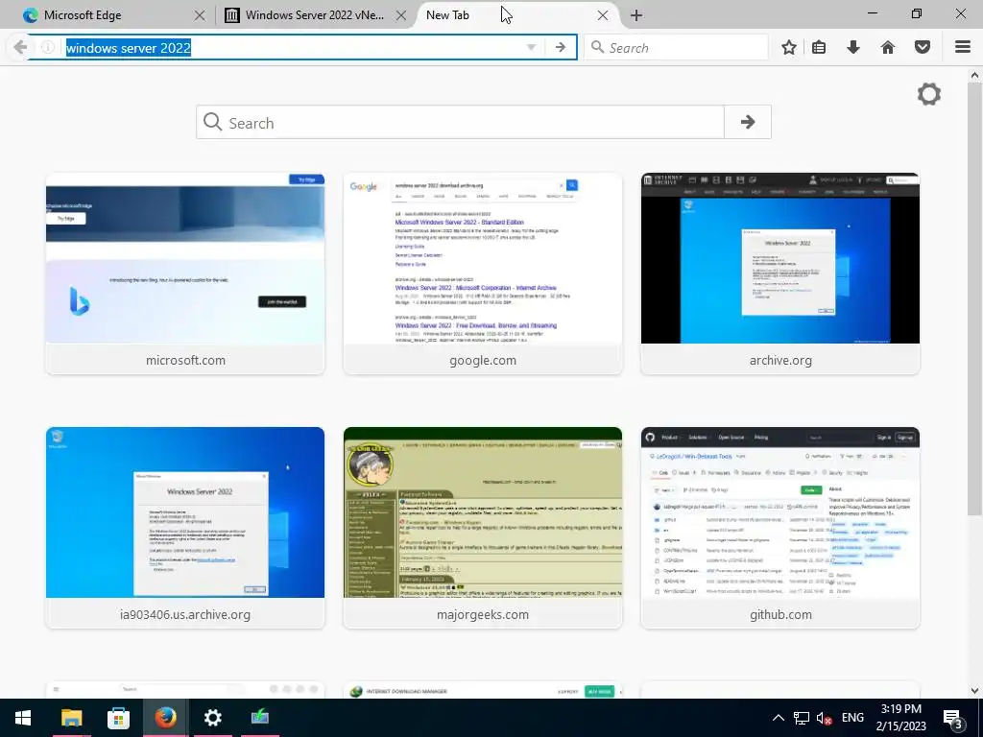Viewport: 983px width, 737px height.
Task: Open a new tab with plus button
Action: pyautogui.click(x=636, y=15)
